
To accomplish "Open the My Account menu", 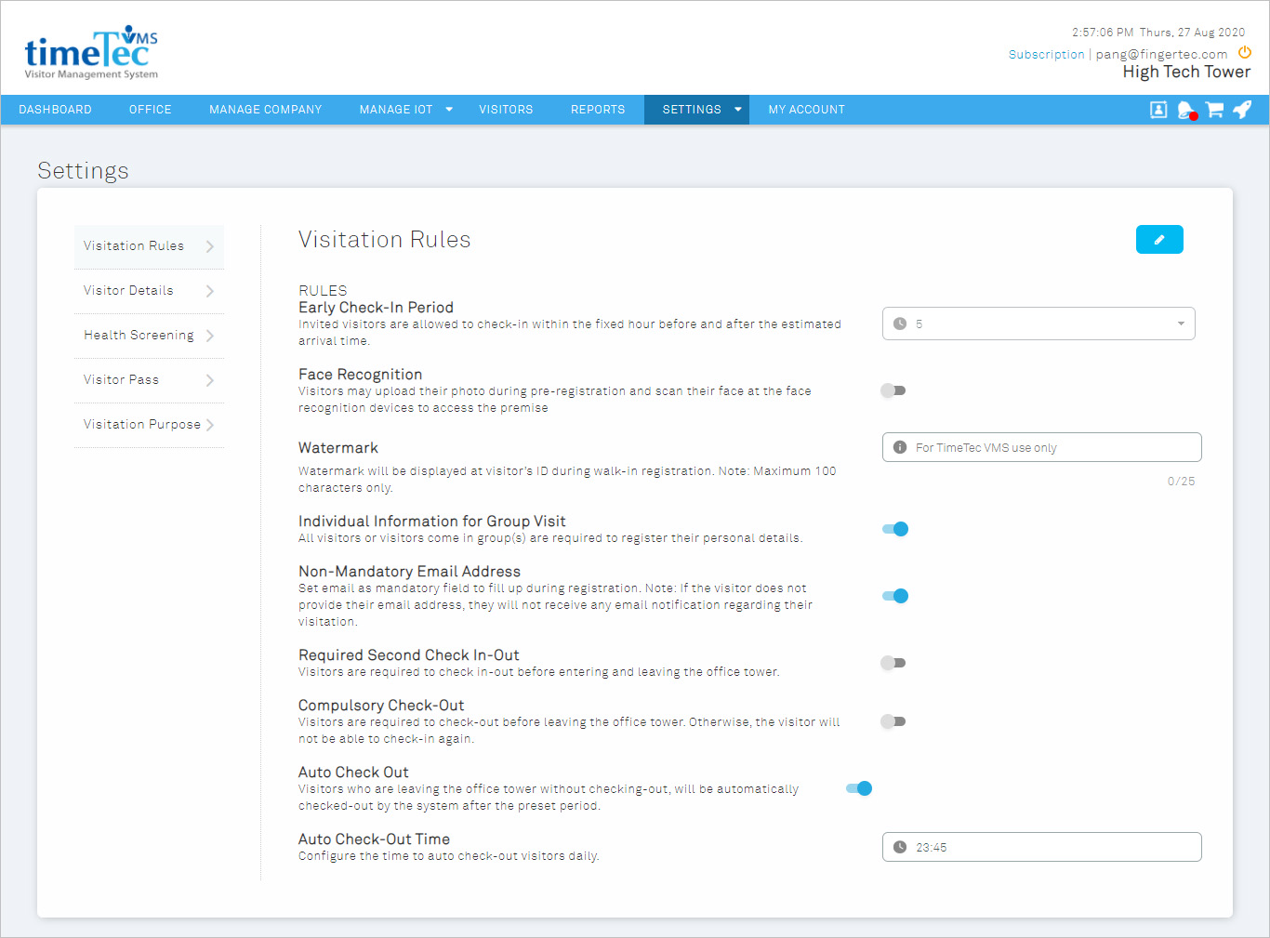I will (807, 110).
